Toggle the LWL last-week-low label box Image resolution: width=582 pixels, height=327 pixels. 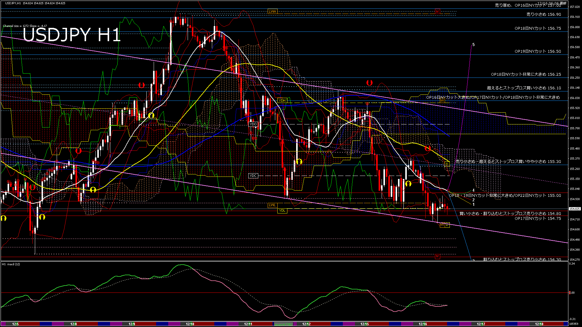point(272,205)
